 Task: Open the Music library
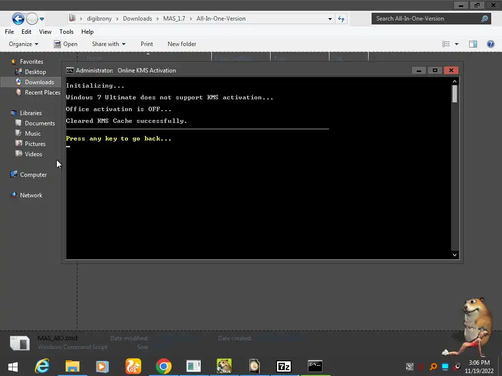click(33, 133)
